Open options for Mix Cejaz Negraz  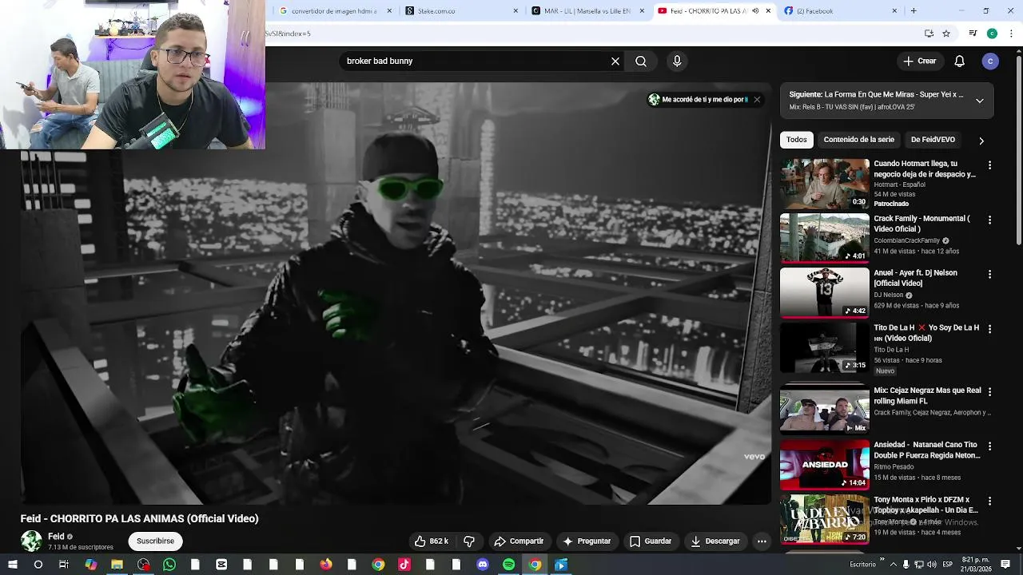coord(989,392)
